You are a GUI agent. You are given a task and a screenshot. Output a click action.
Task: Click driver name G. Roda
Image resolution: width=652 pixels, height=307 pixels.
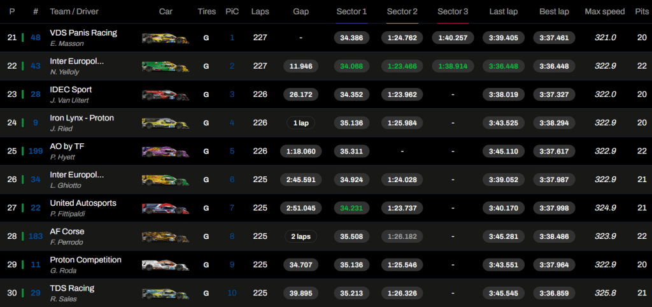62,271
